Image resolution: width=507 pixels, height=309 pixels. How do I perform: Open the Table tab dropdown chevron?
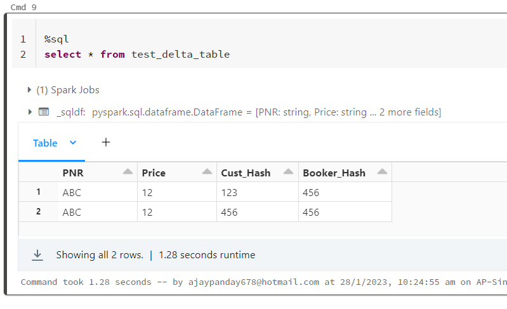72,143
